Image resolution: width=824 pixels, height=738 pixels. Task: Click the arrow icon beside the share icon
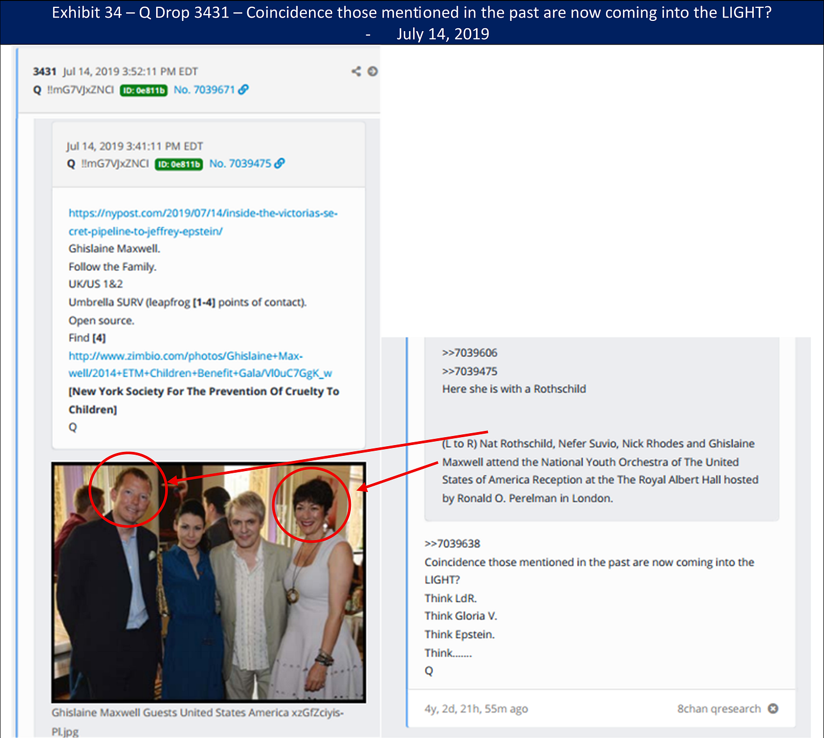[x=372, y=71]
